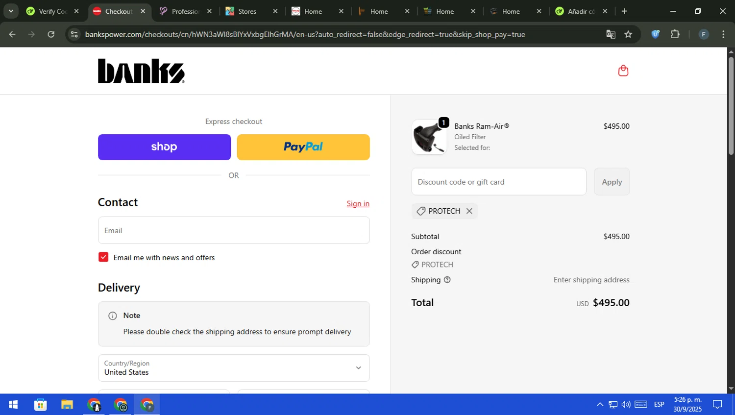Open the network icon in system tray
The height and width of the screenshot is (415, 735).
coord(613,405)
